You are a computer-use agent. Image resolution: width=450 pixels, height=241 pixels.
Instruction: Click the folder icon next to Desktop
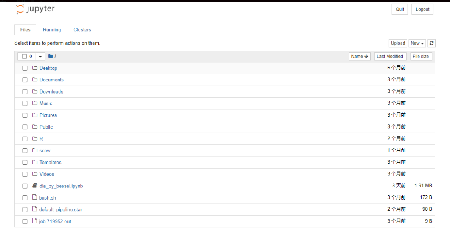35,68
